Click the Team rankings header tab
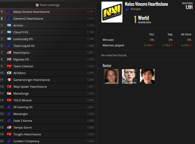The image size is (195, 144). (x=48, y=5)
